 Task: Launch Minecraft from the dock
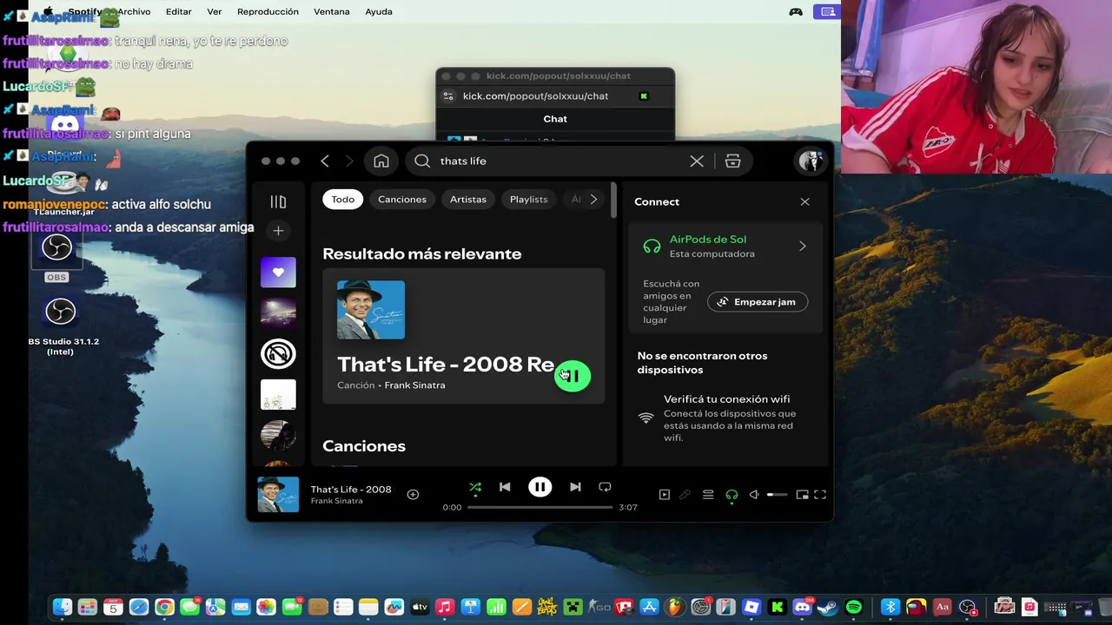tap(573, 608)
